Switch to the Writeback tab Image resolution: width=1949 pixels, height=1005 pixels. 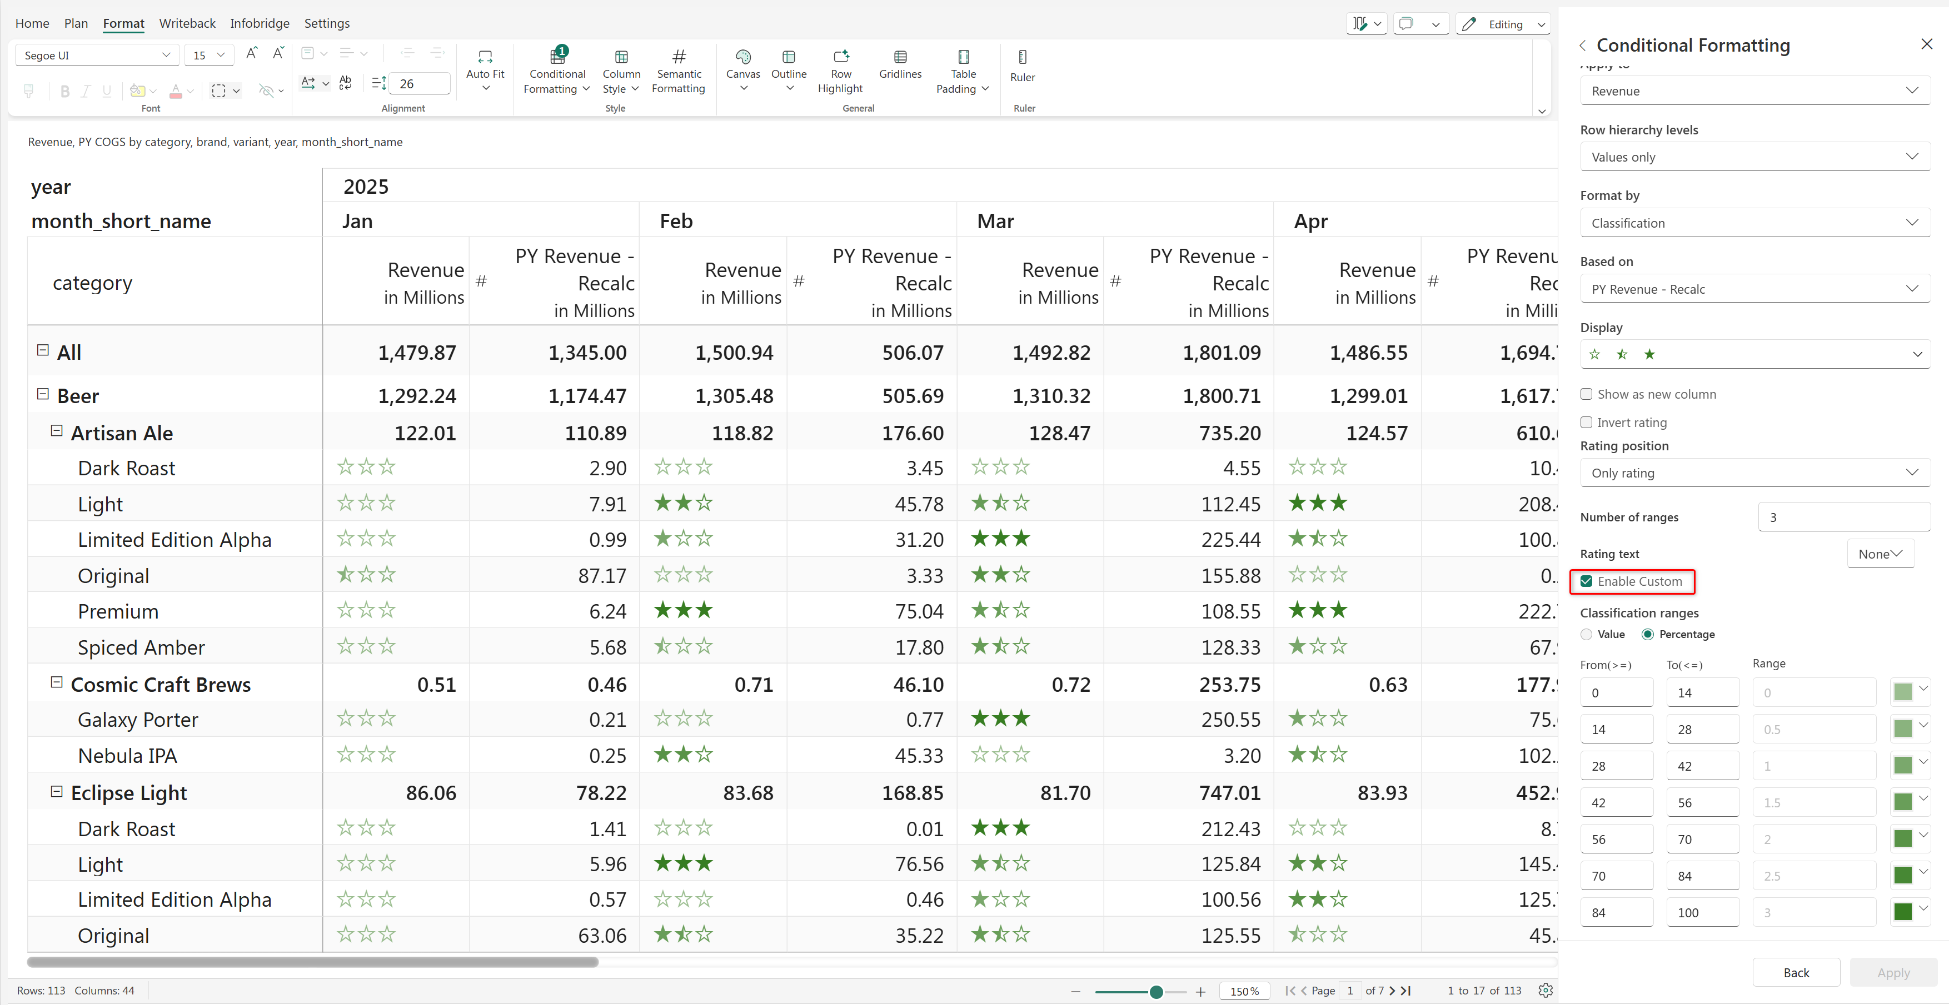pyautogui.click(x=187, y=23)
